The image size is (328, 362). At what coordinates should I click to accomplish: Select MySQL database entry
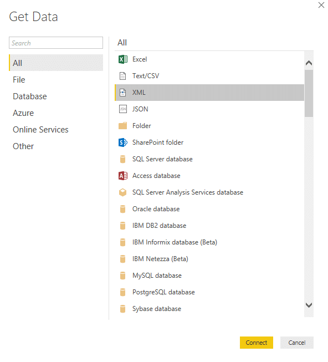(x=209, y=276)
